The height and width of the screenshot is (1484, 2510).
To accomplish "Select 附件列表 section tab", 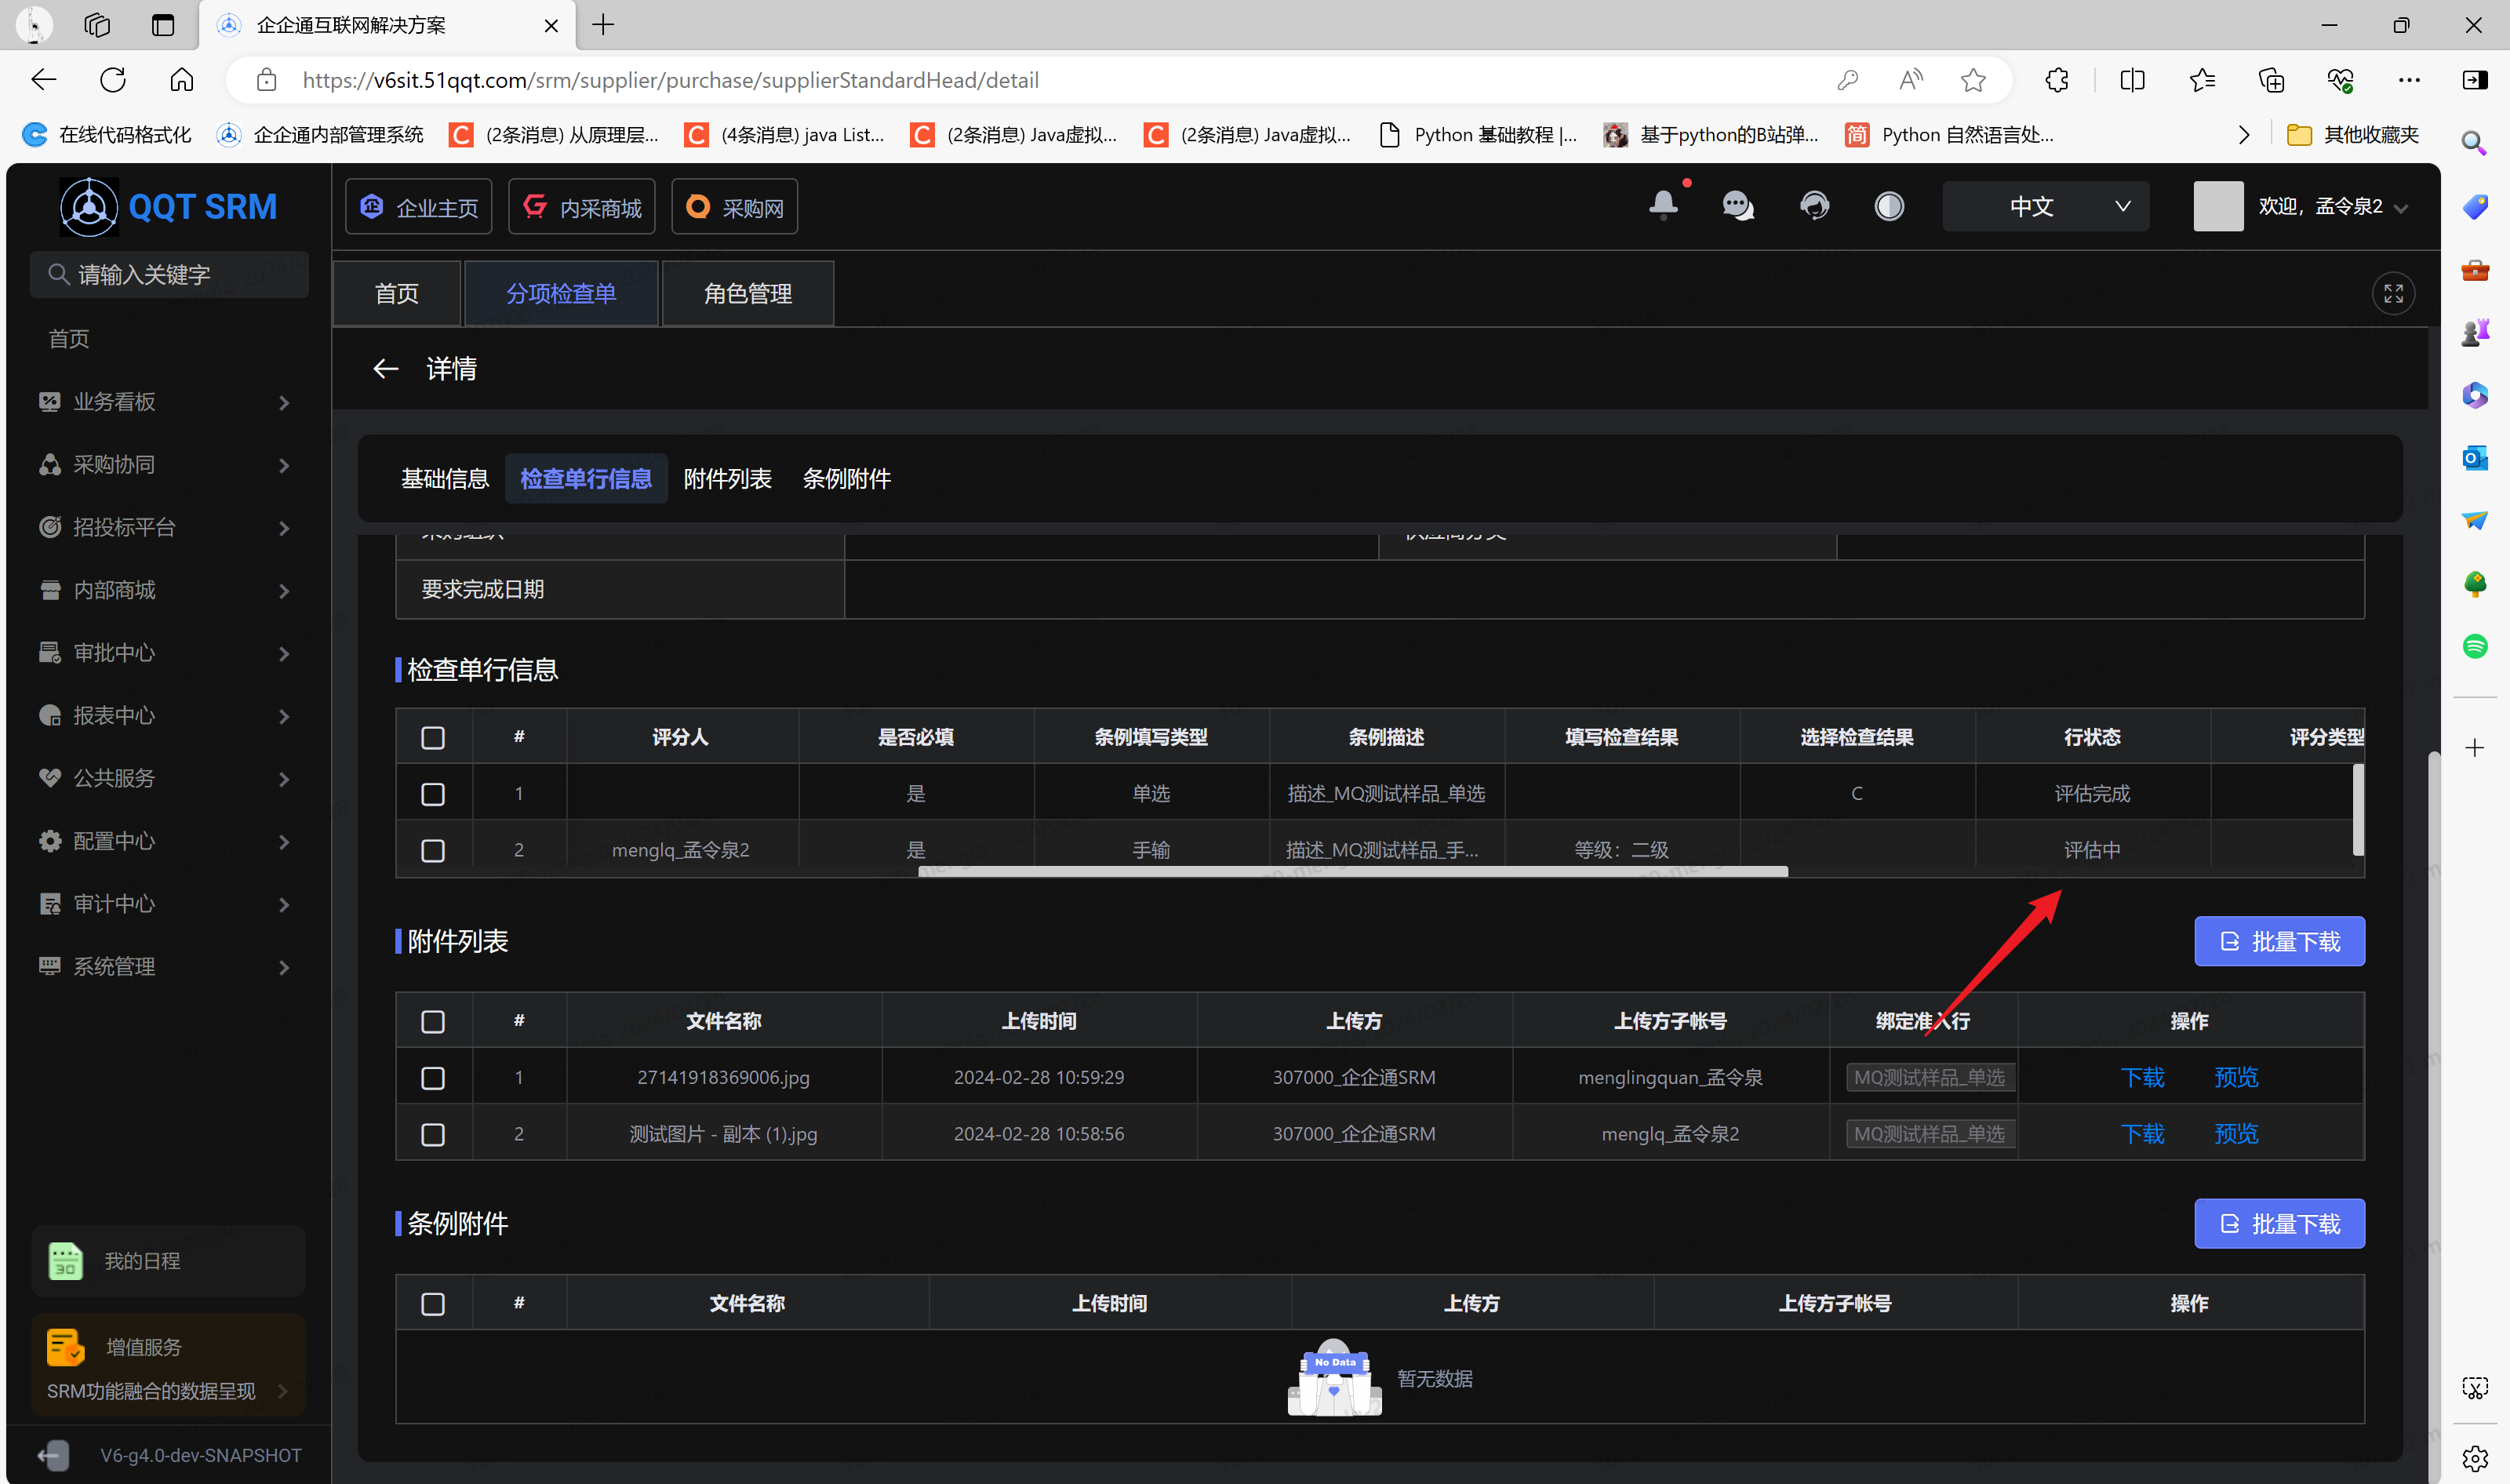I will coord(727,479).
